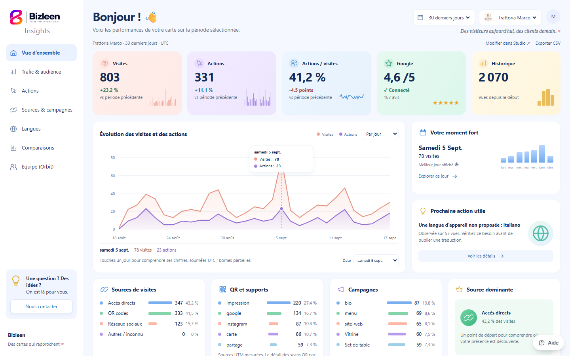Viewport: 570px width, 356px height.
Task: Toggle the Visites series in chart legend
Action: pyautogui.click(x=325, y=134)
